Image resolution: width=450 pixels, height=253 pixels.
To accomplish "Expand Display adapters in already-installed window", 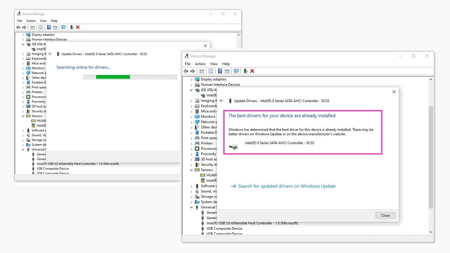I will click(x=192, y=79).
